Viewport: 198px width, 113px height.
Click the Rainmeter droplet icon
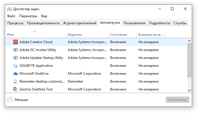[x=16, y=81]
